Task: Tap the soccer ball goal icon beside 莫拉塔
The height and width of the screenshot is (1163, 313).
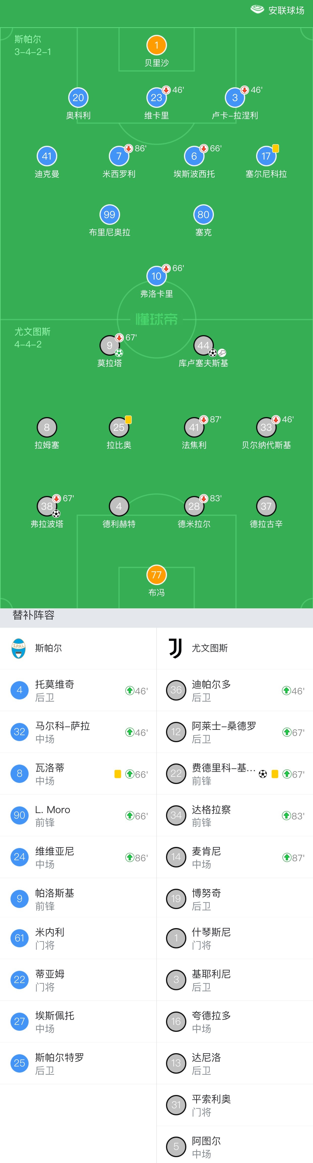Action: pos(119,353)
